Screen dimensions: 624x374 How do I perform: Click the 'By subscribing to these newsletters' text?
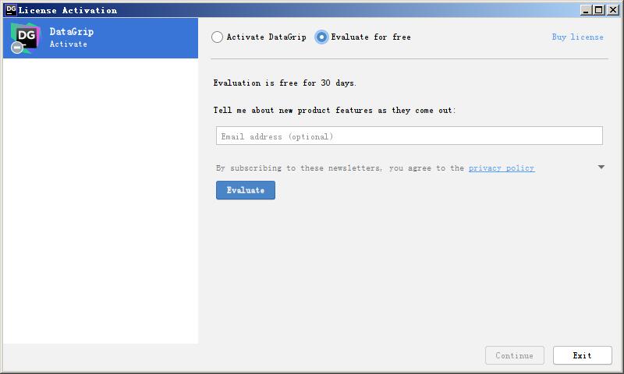click(299, 168)
